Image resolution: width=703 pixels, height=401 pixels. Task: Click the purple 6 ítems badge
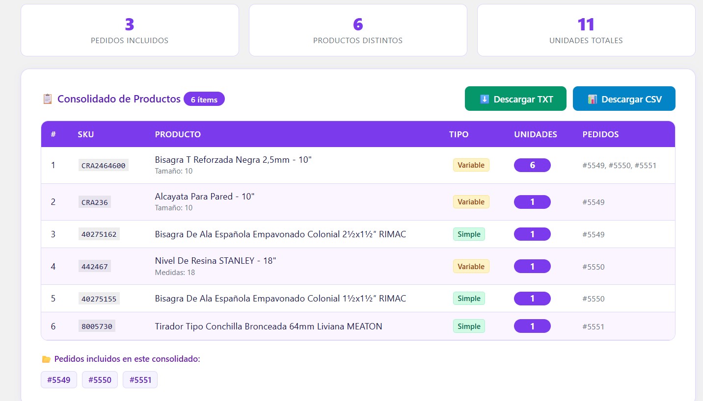point(204,99)
